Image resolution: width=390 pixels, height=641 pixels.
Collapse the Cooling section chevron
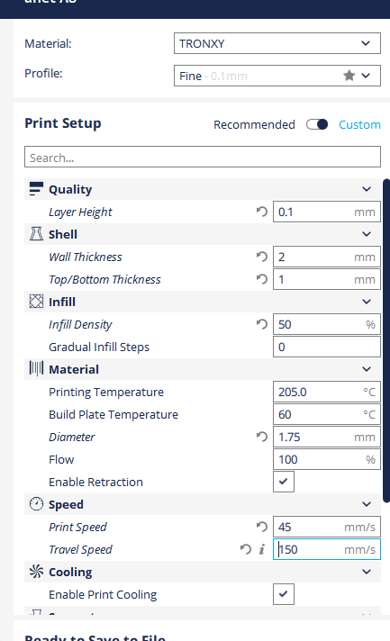(x=367, y=572)
